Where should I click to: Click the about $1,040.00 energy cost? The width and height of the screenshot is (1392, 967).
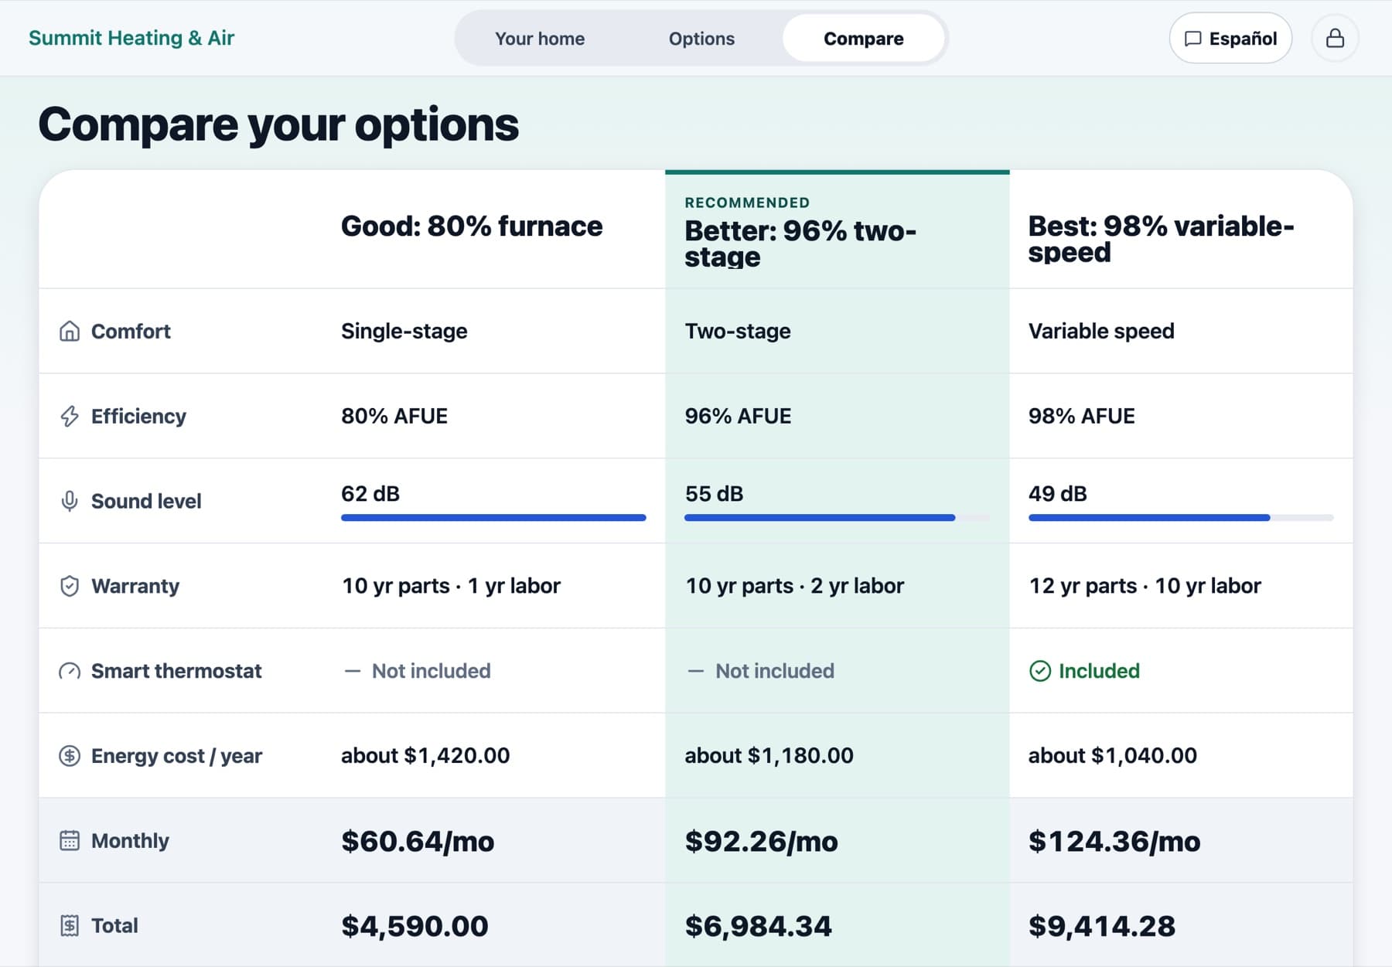(x=1113, y=755)
